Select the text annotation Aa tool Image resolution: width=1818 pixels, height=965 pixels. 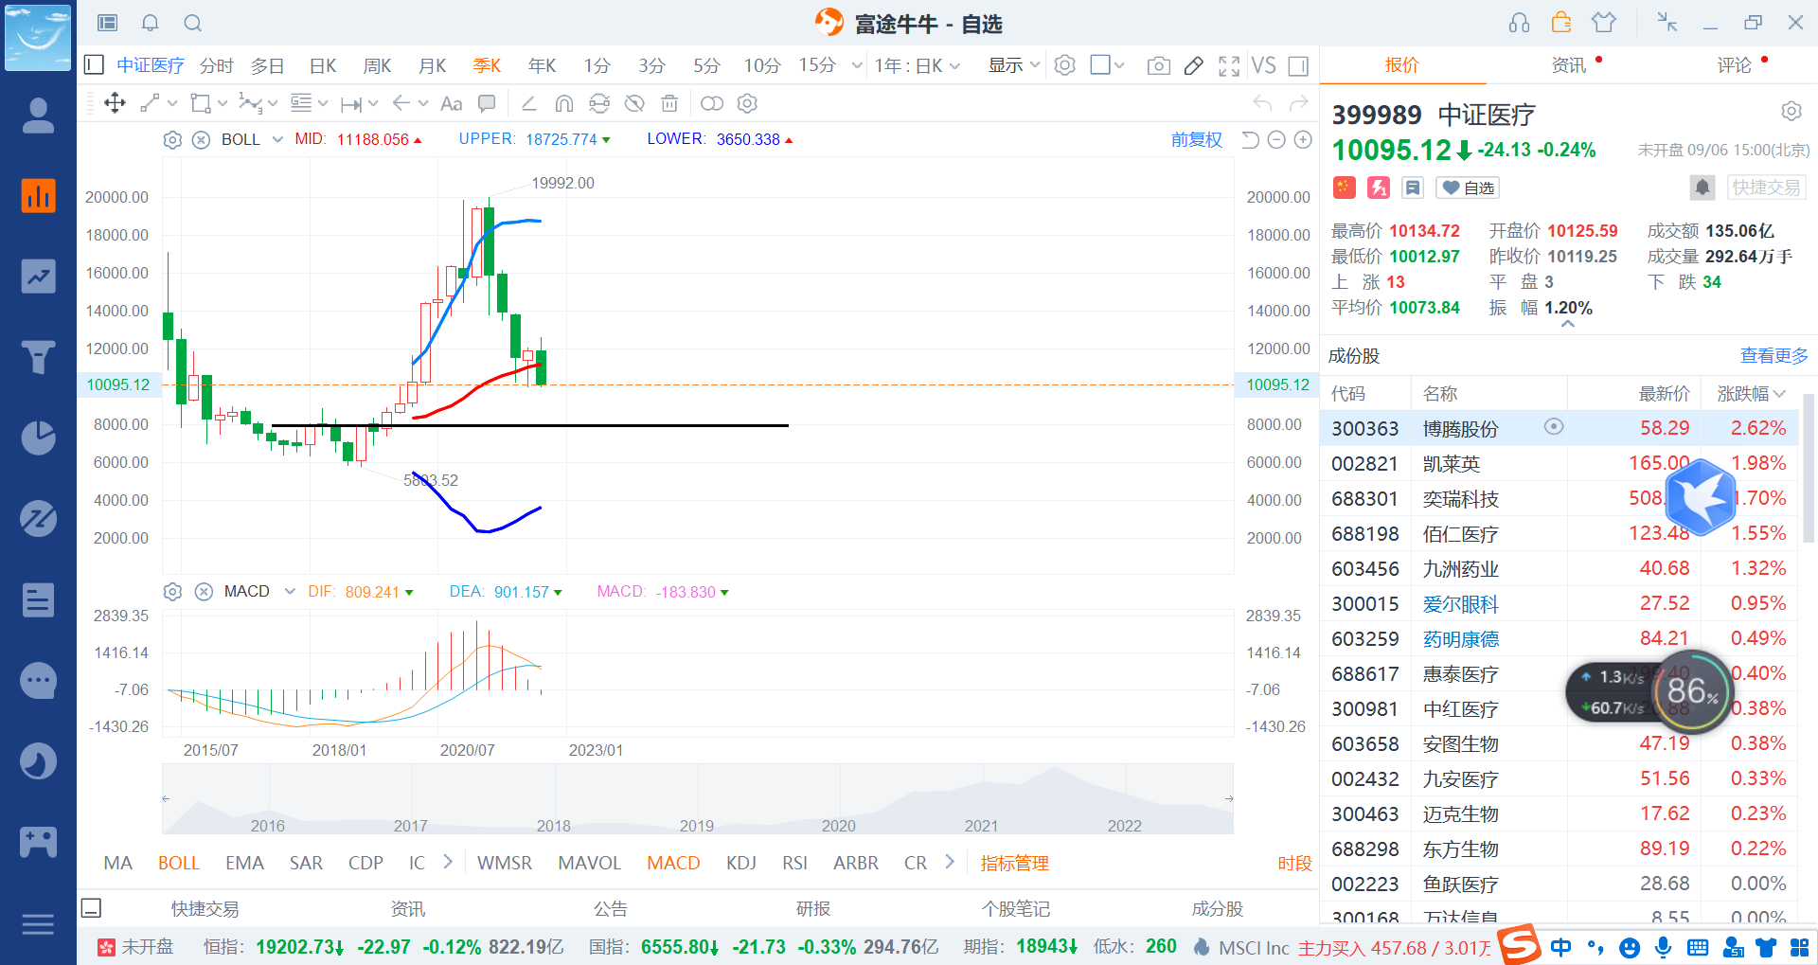coord(452,103)
